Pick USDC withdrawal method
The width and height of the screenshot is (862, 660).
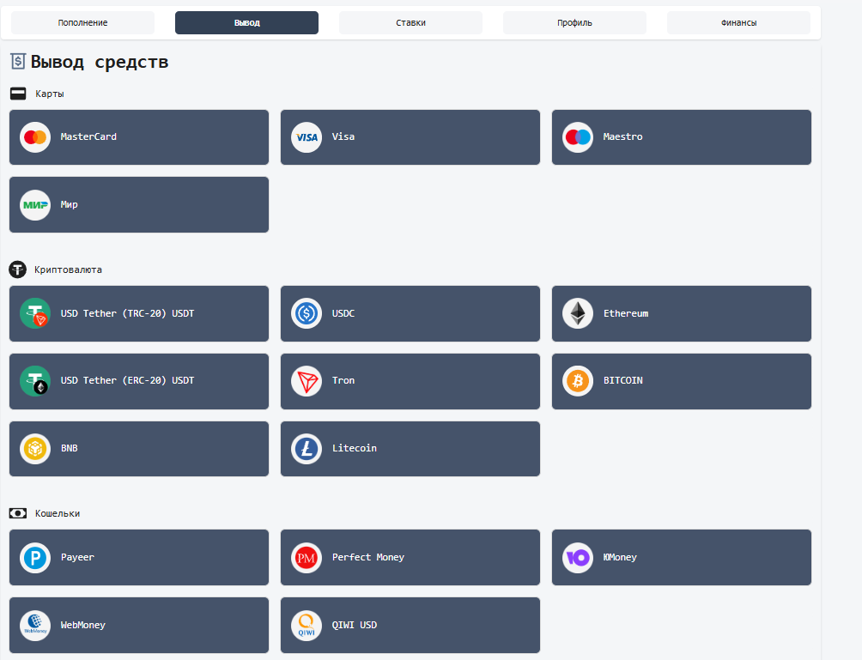pyautogui.click(x=410, y=314)
